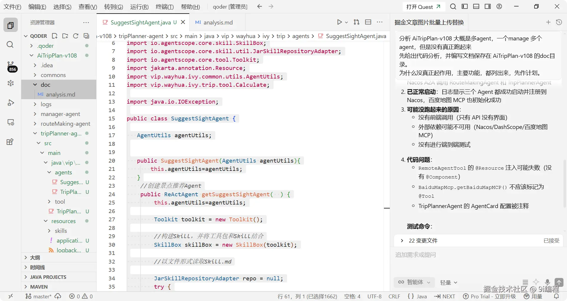Collapse all folders in explorer

coord(86,36)
